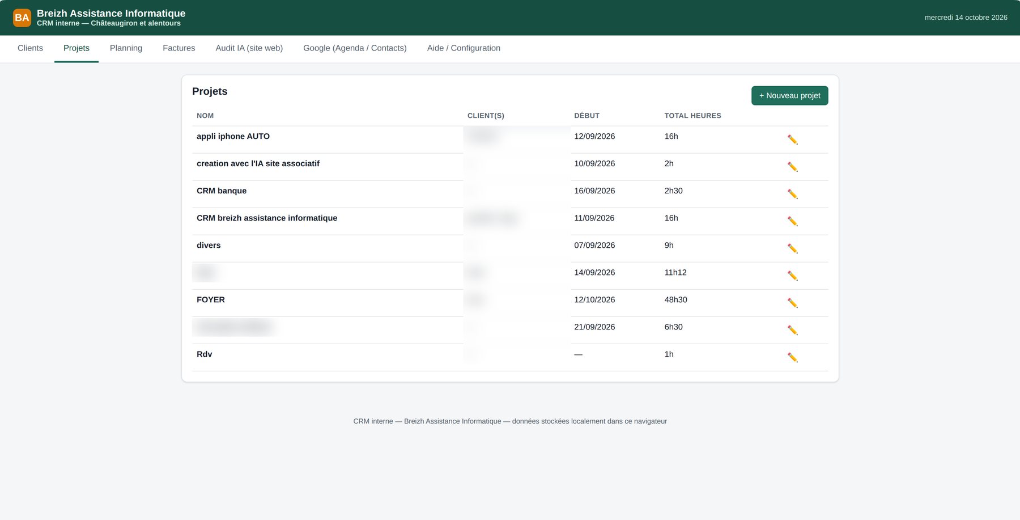This screenshot has height=520, width=1020.
Task: Open Google (Agenda / Contacts) tab
Action: click(355, 48)
